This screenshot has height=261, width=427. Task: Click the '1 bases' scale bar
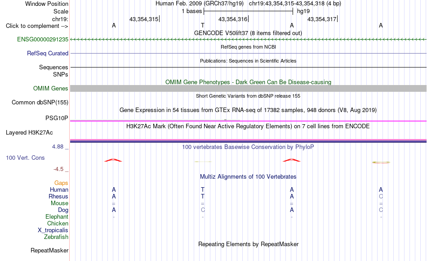pyautogui.click(x=248, y=11)
